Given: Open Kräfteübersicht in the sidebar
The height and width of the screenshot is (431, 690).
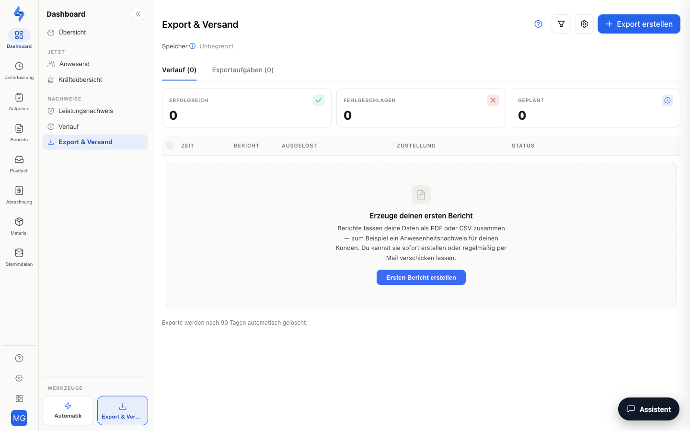Looking at the screenshot, I should pyautogui.click(x=95, y=80).
